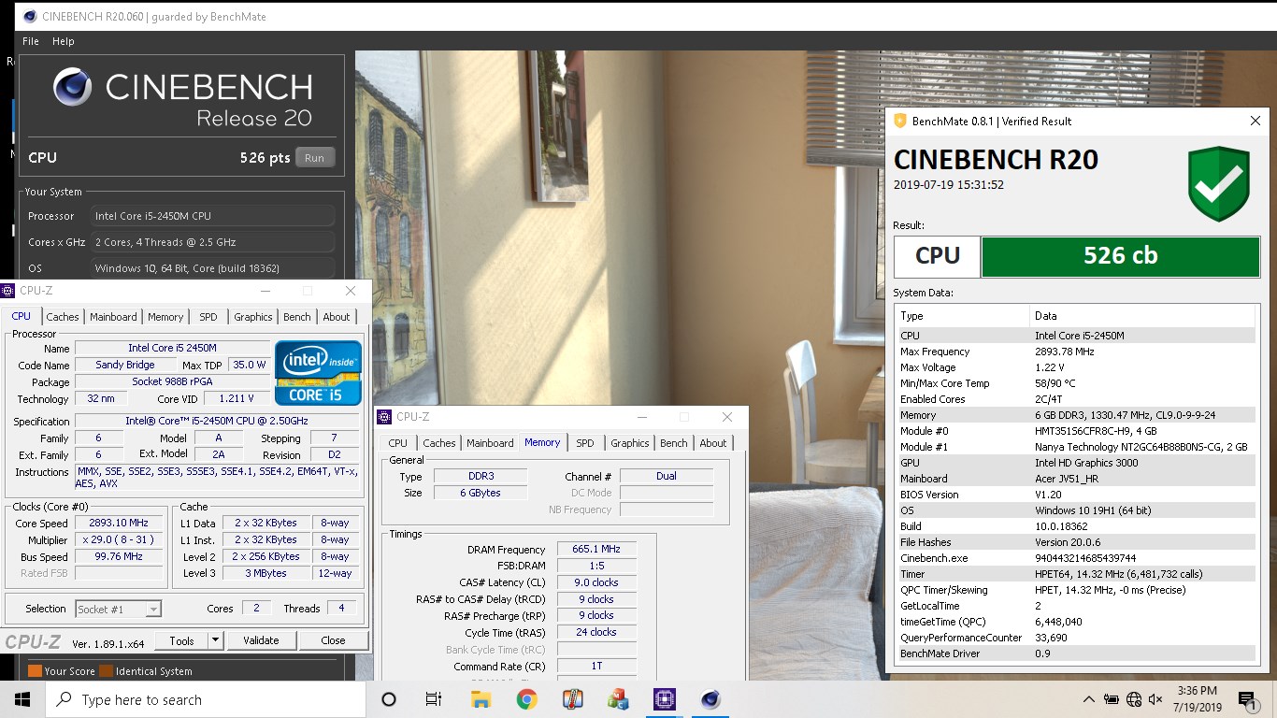Switch to Mainboard tab in CPU-Z processor window
Image resolution: width=1277 pixels, height=718 pixels.
114,317
